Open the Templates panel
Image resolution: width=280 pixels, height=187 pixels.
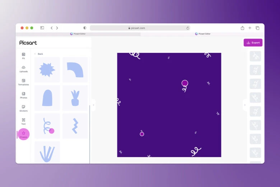coord(23,82)
